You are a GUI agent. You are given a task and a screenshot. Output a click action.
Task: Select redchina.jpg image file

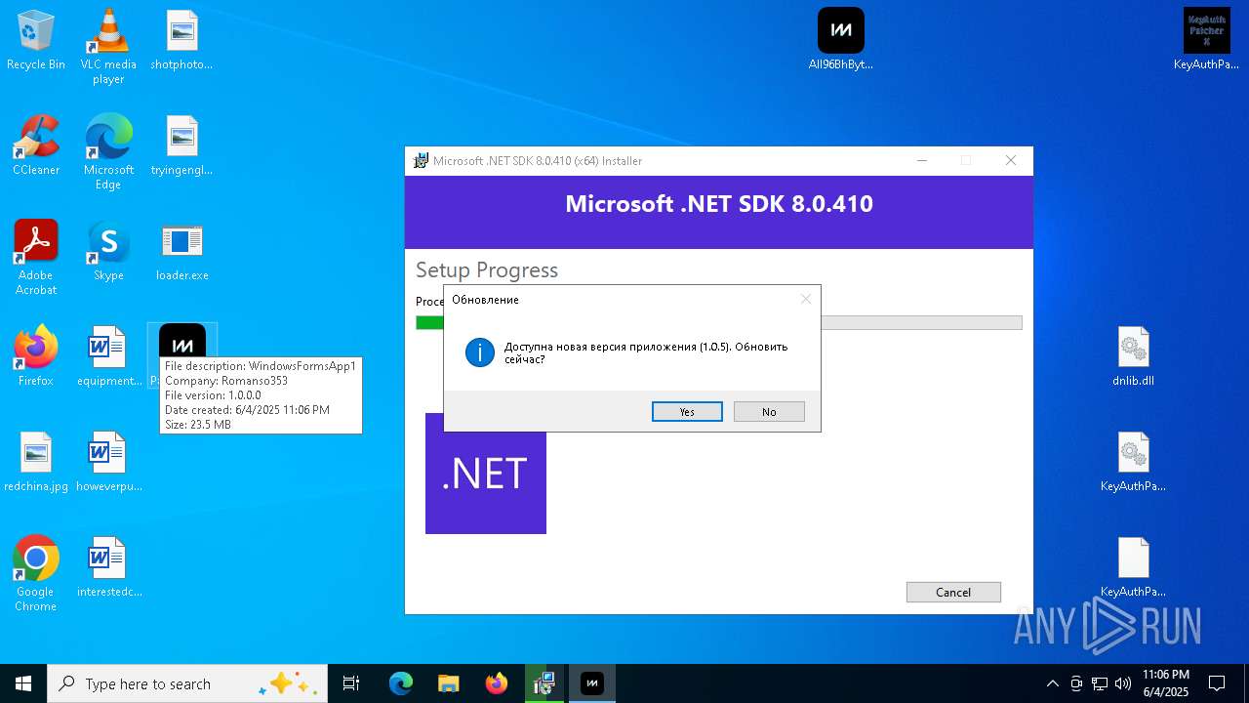pyautogui.click(x=36, y=463)
